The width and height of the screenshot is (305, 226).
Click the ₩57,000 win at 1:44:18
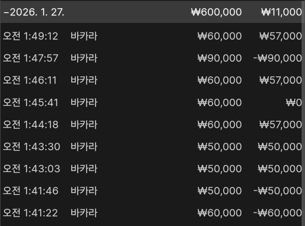point(280,124)
